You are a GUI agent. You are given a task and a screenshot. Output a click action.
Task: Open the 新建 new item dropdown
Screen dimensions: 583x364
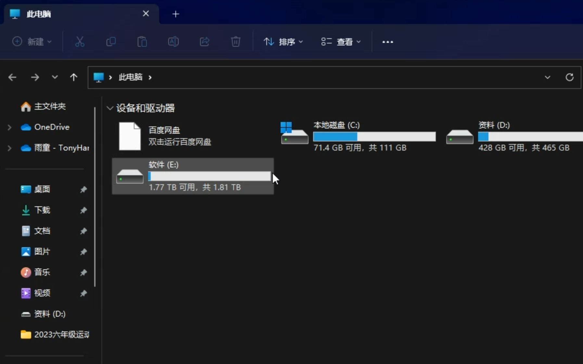click(x=32, y=42)
